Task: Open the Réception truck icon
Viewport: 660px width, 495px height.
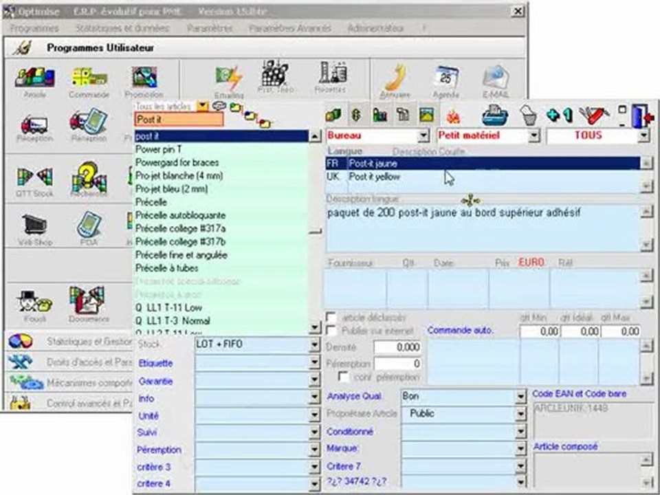Action: (x=34, y=124)
